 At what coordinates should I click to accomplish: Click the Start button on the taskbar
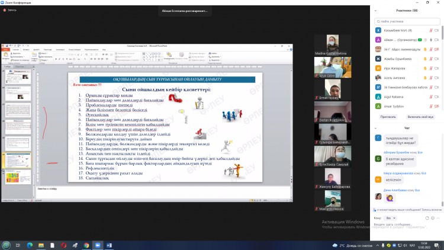click(7, 245)
